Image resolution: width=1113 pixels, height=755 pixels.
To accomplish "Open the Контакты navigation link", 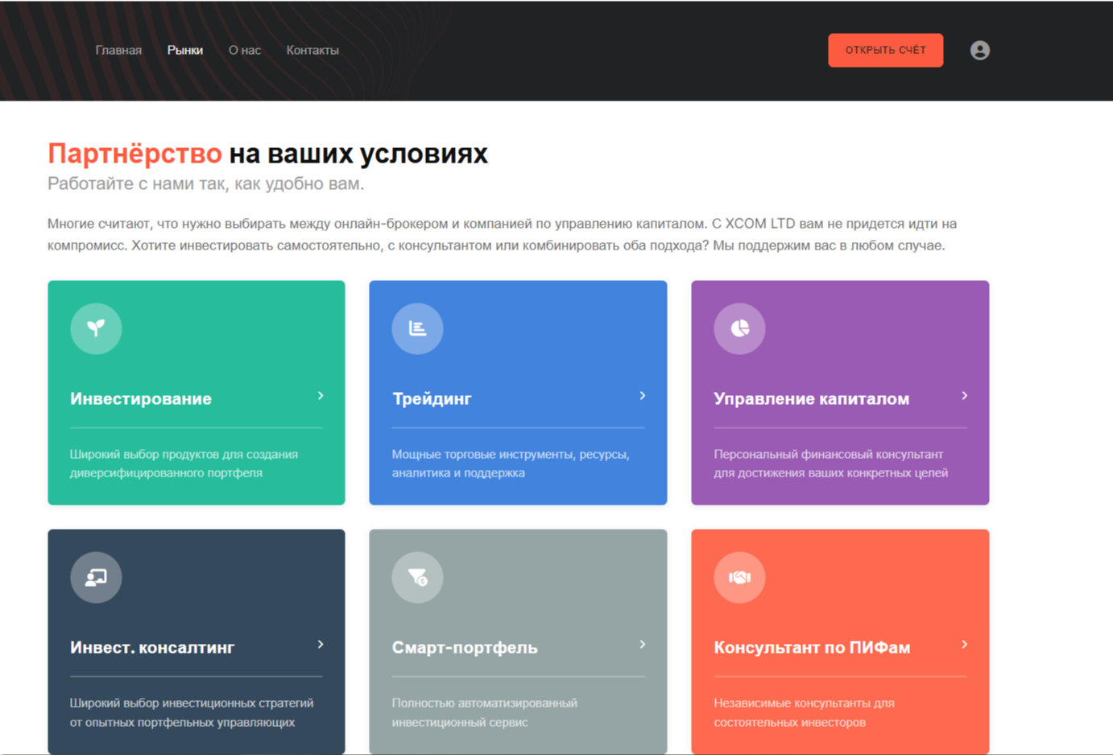I will 312,51.
